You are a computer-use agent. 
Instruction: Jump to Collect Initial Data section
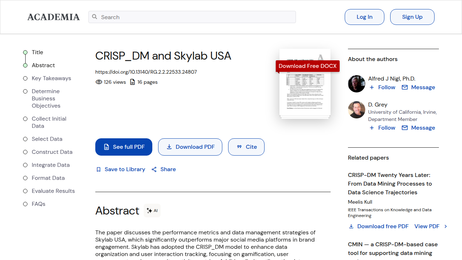[49, 122]
